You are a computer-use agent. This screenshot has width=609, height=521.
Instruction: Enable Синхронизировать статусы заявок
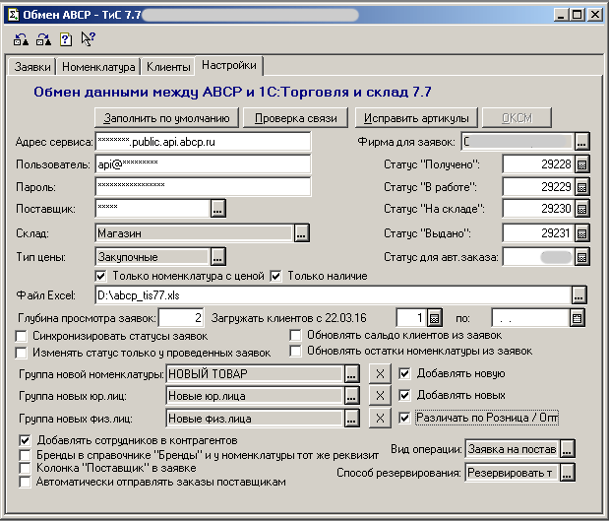click(21, 336)
